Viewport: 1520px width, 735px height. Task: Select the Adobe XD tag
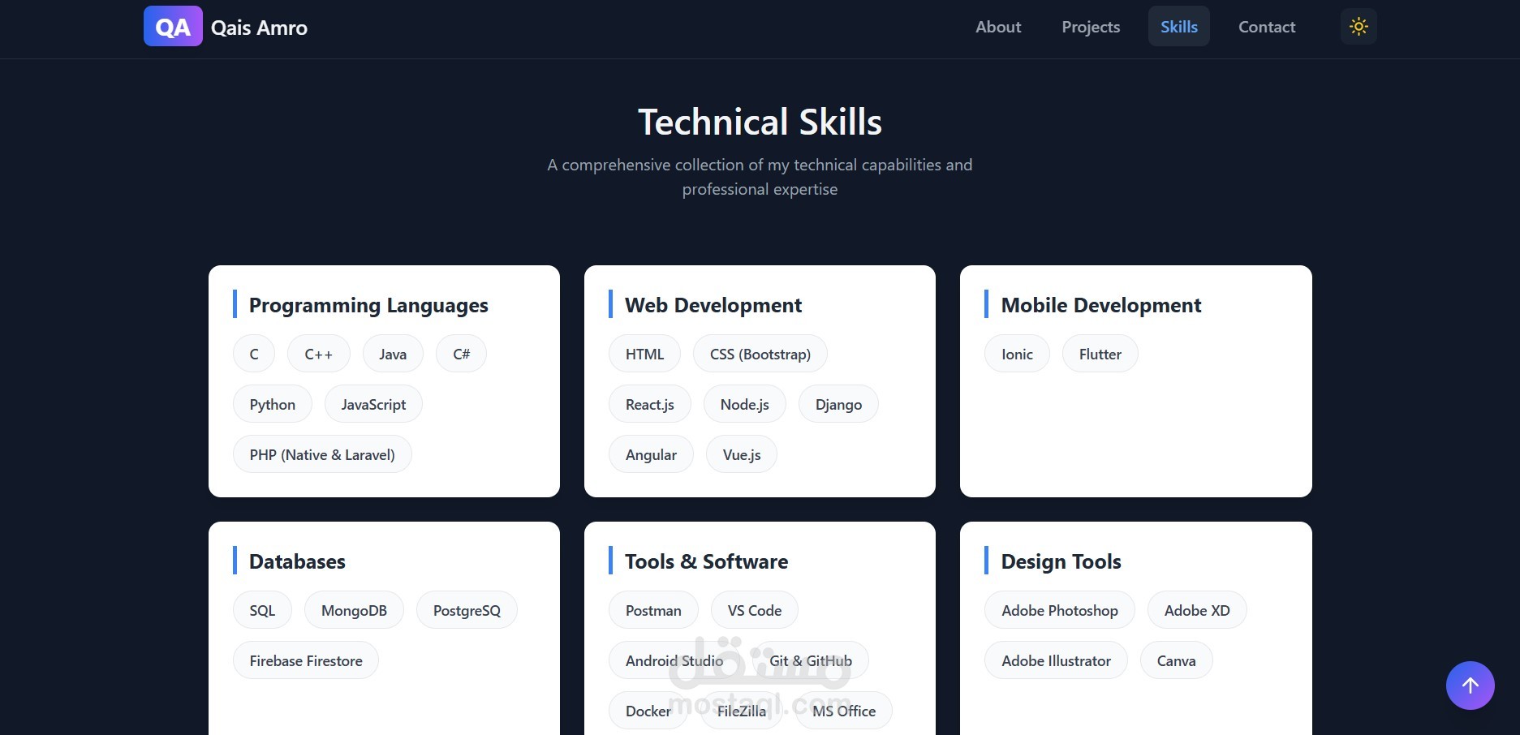pyautogui.click(x=1197, y=610)
